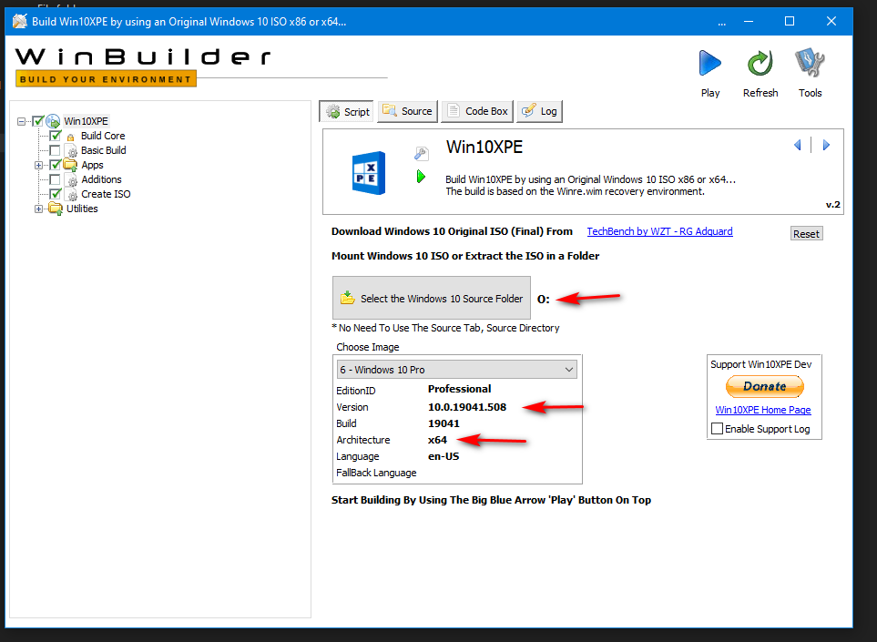Collapse the Win10XPE tree root

pos(21,121)
